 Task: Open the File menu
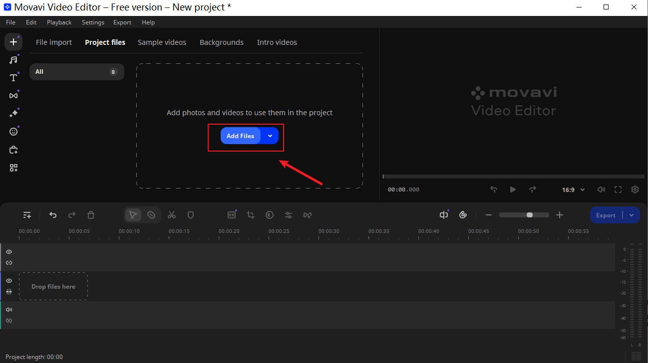point(10,22)
